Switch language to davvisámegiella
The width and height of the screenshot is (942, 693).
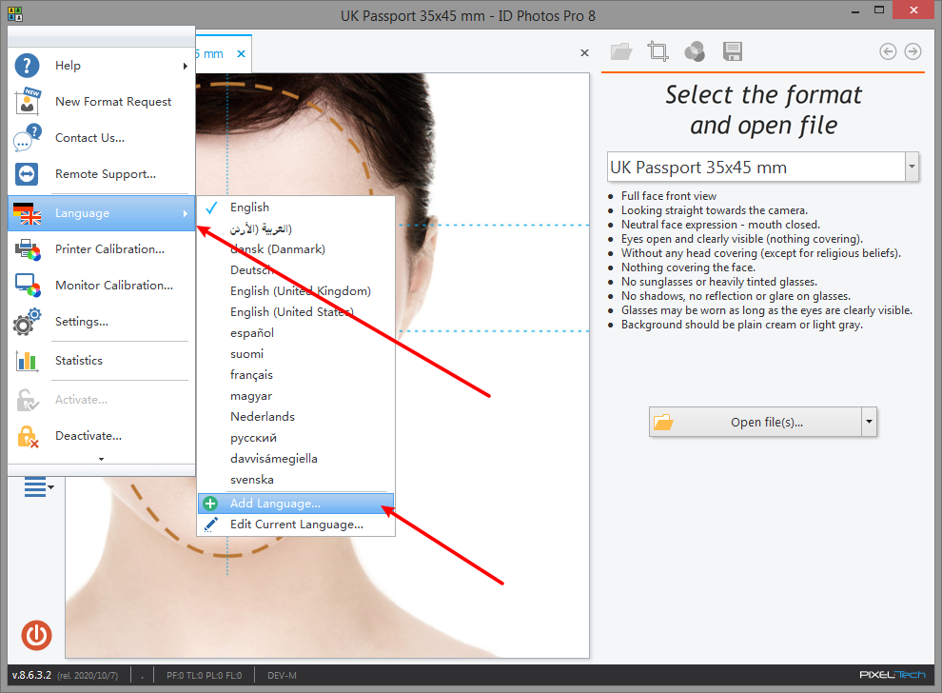click(x=296, y=459)
